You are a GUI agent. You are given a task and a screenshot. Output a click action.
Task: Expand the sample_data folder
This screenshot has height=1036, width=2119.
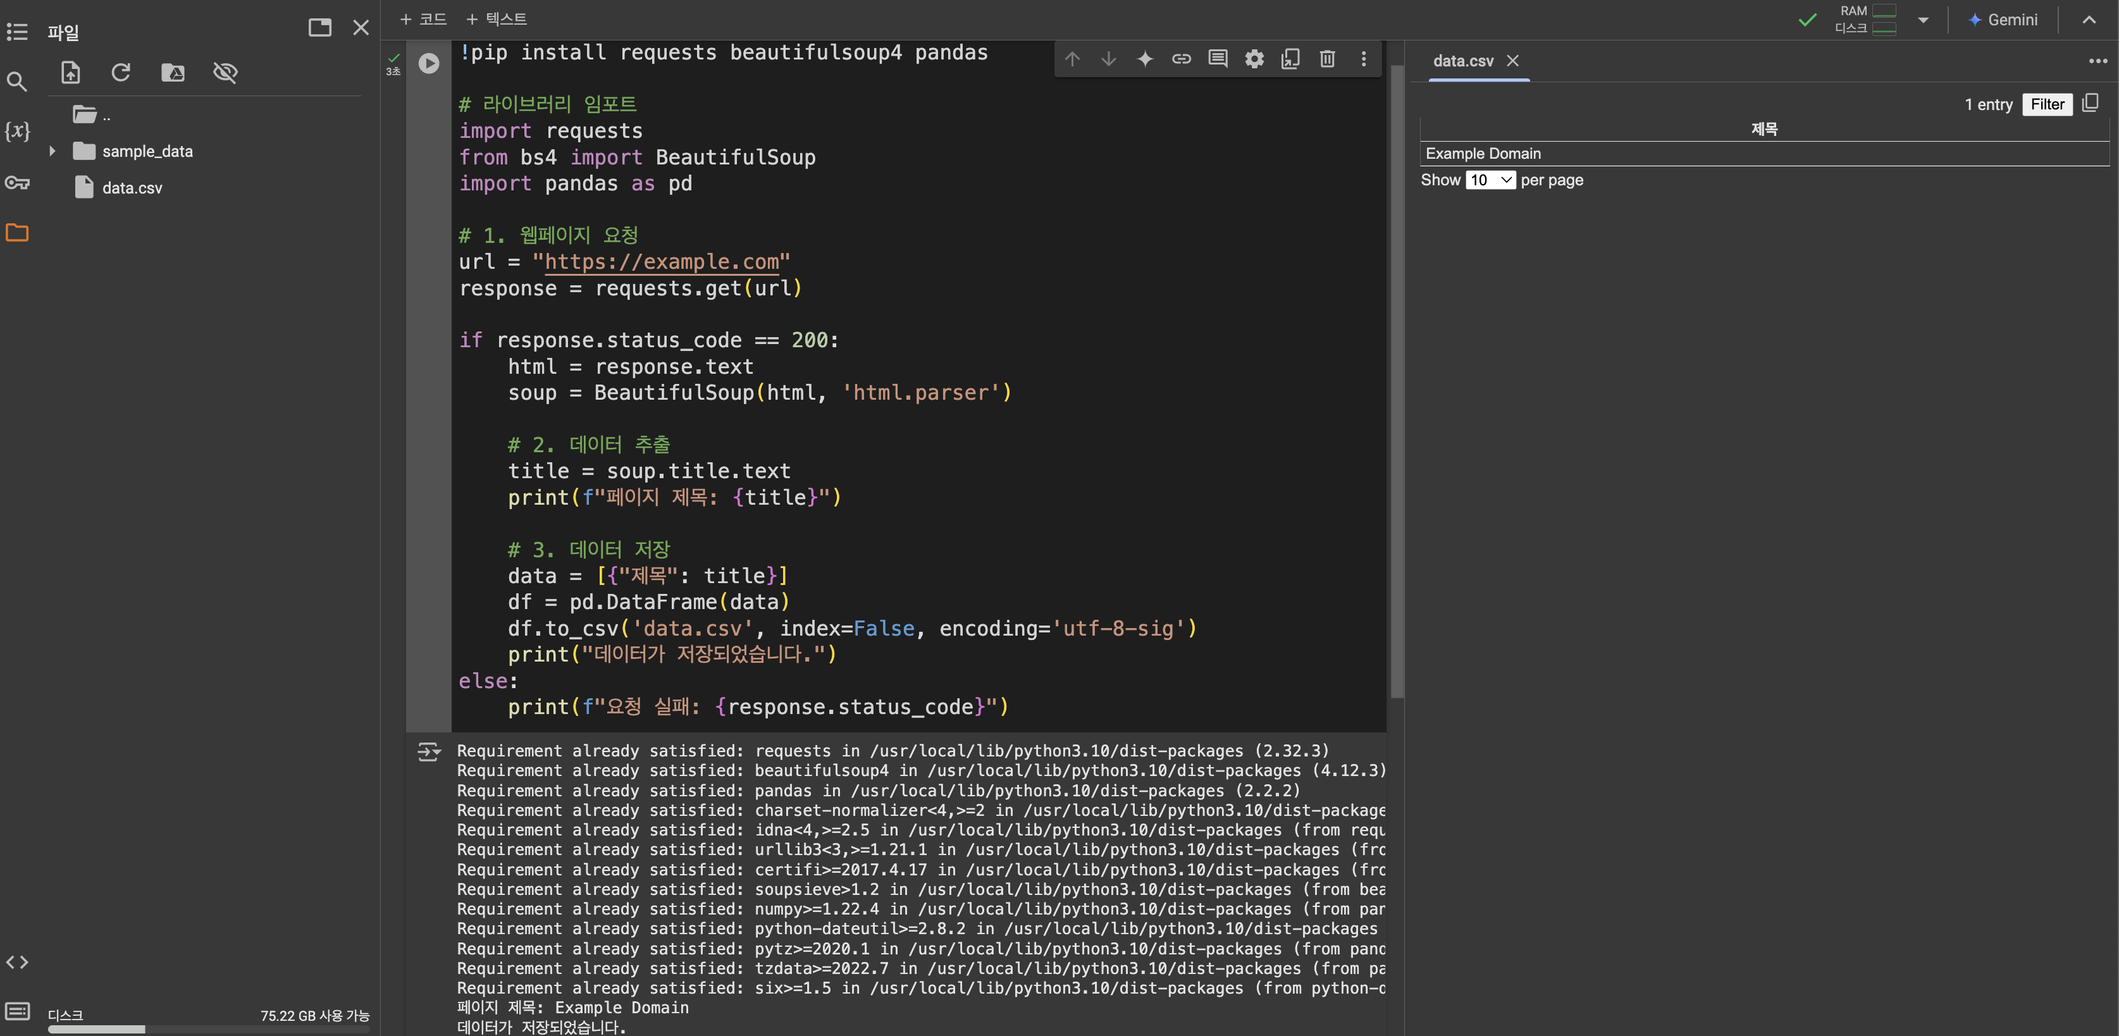click(x=53, y=151)
